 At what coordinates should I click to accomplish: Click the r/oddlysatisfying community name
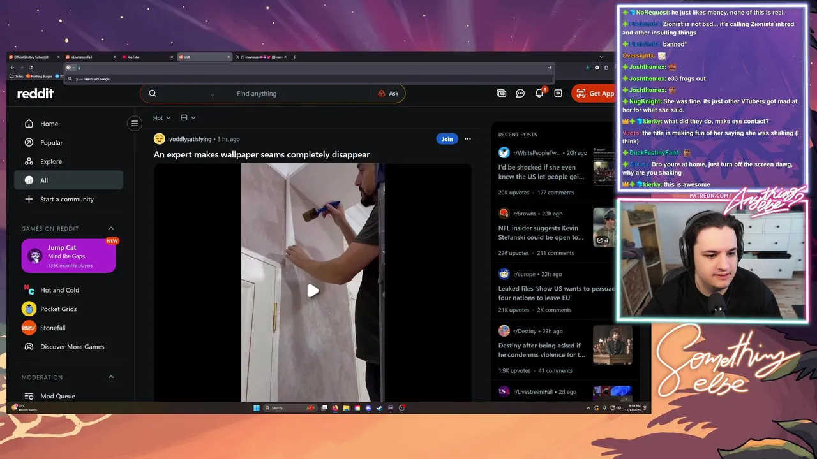190,139
